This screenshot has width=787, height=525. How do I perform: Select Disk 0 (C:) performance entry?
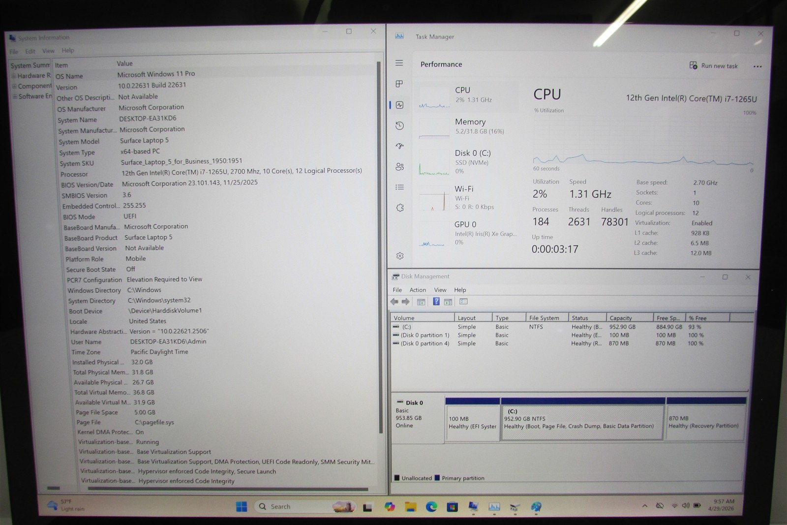tap(466, 161)
